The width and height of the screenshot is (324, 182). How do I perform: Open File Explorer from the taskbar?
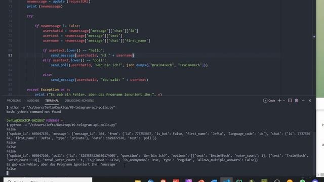click(x=138, y=181)
